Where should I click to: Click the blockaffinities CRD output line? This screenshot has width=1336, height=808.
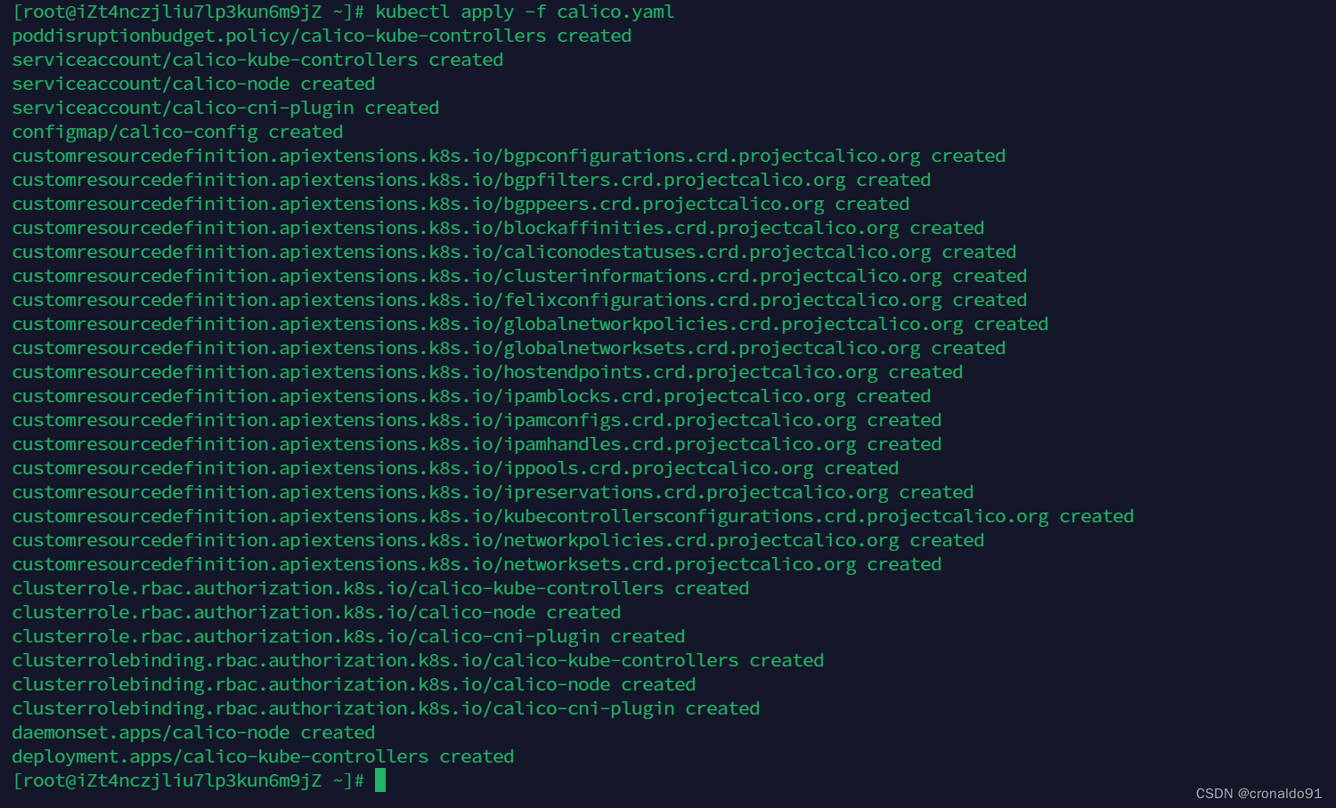click(x=498, y=228)
